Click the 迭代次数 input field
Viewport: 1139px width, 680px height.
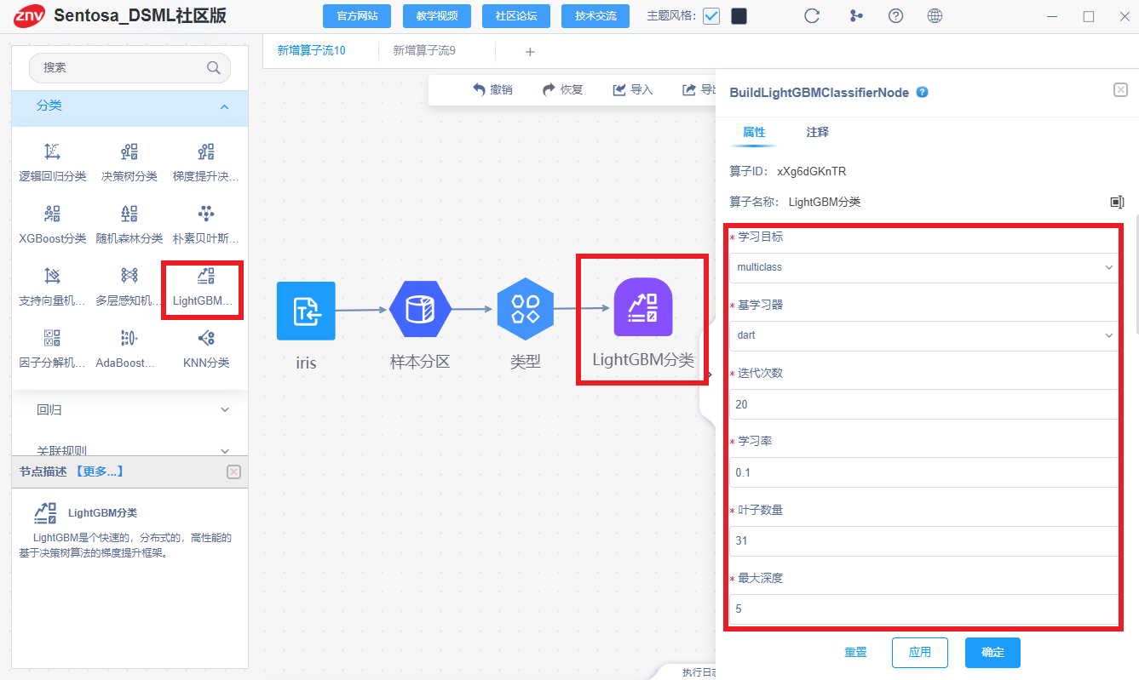tap(923, 404)
